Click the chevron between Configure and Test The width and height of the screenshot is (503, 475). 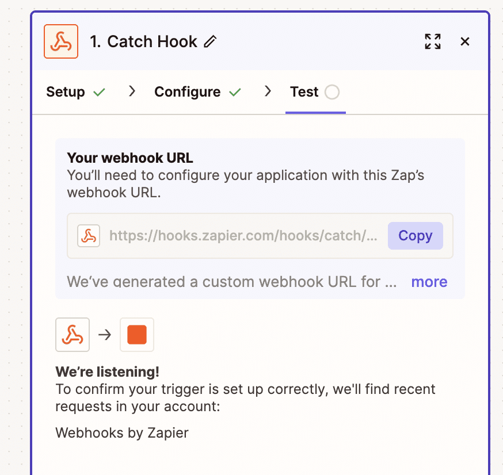(267, 91)
